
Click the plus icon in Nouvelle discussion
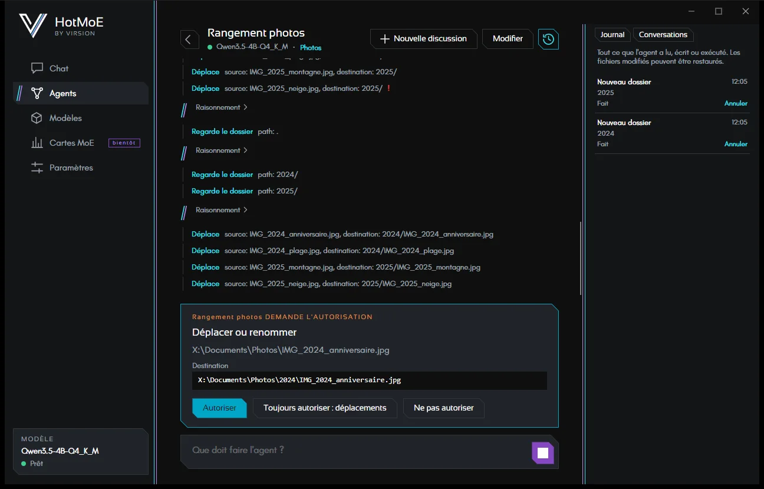pyautogui.click(x=385, y=39)
